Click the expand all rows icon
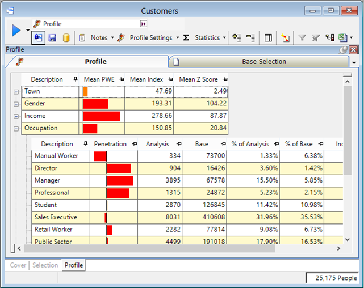Image resolution: width=364 pixels, height=288 pixels. tap(237, 38)
